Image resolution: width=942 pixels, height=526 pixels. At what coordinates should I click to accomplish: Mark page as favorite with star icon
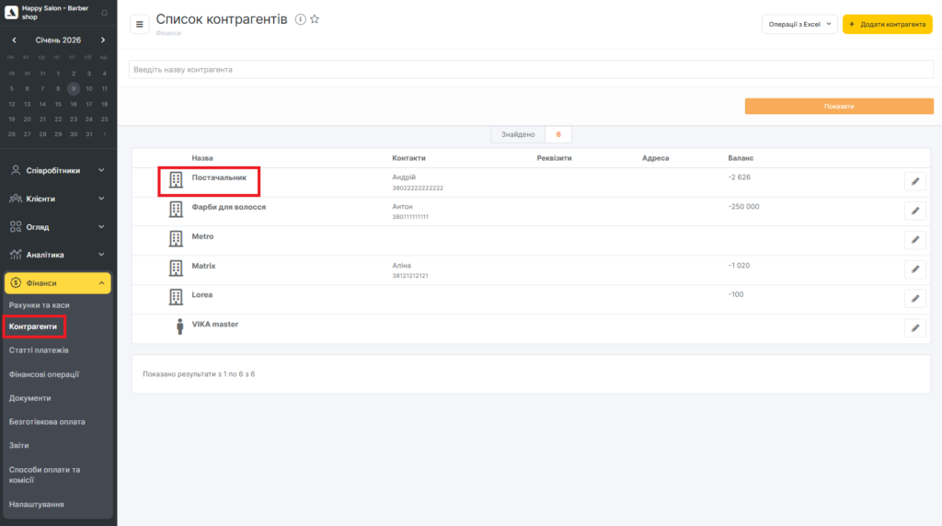coord(315,19)
